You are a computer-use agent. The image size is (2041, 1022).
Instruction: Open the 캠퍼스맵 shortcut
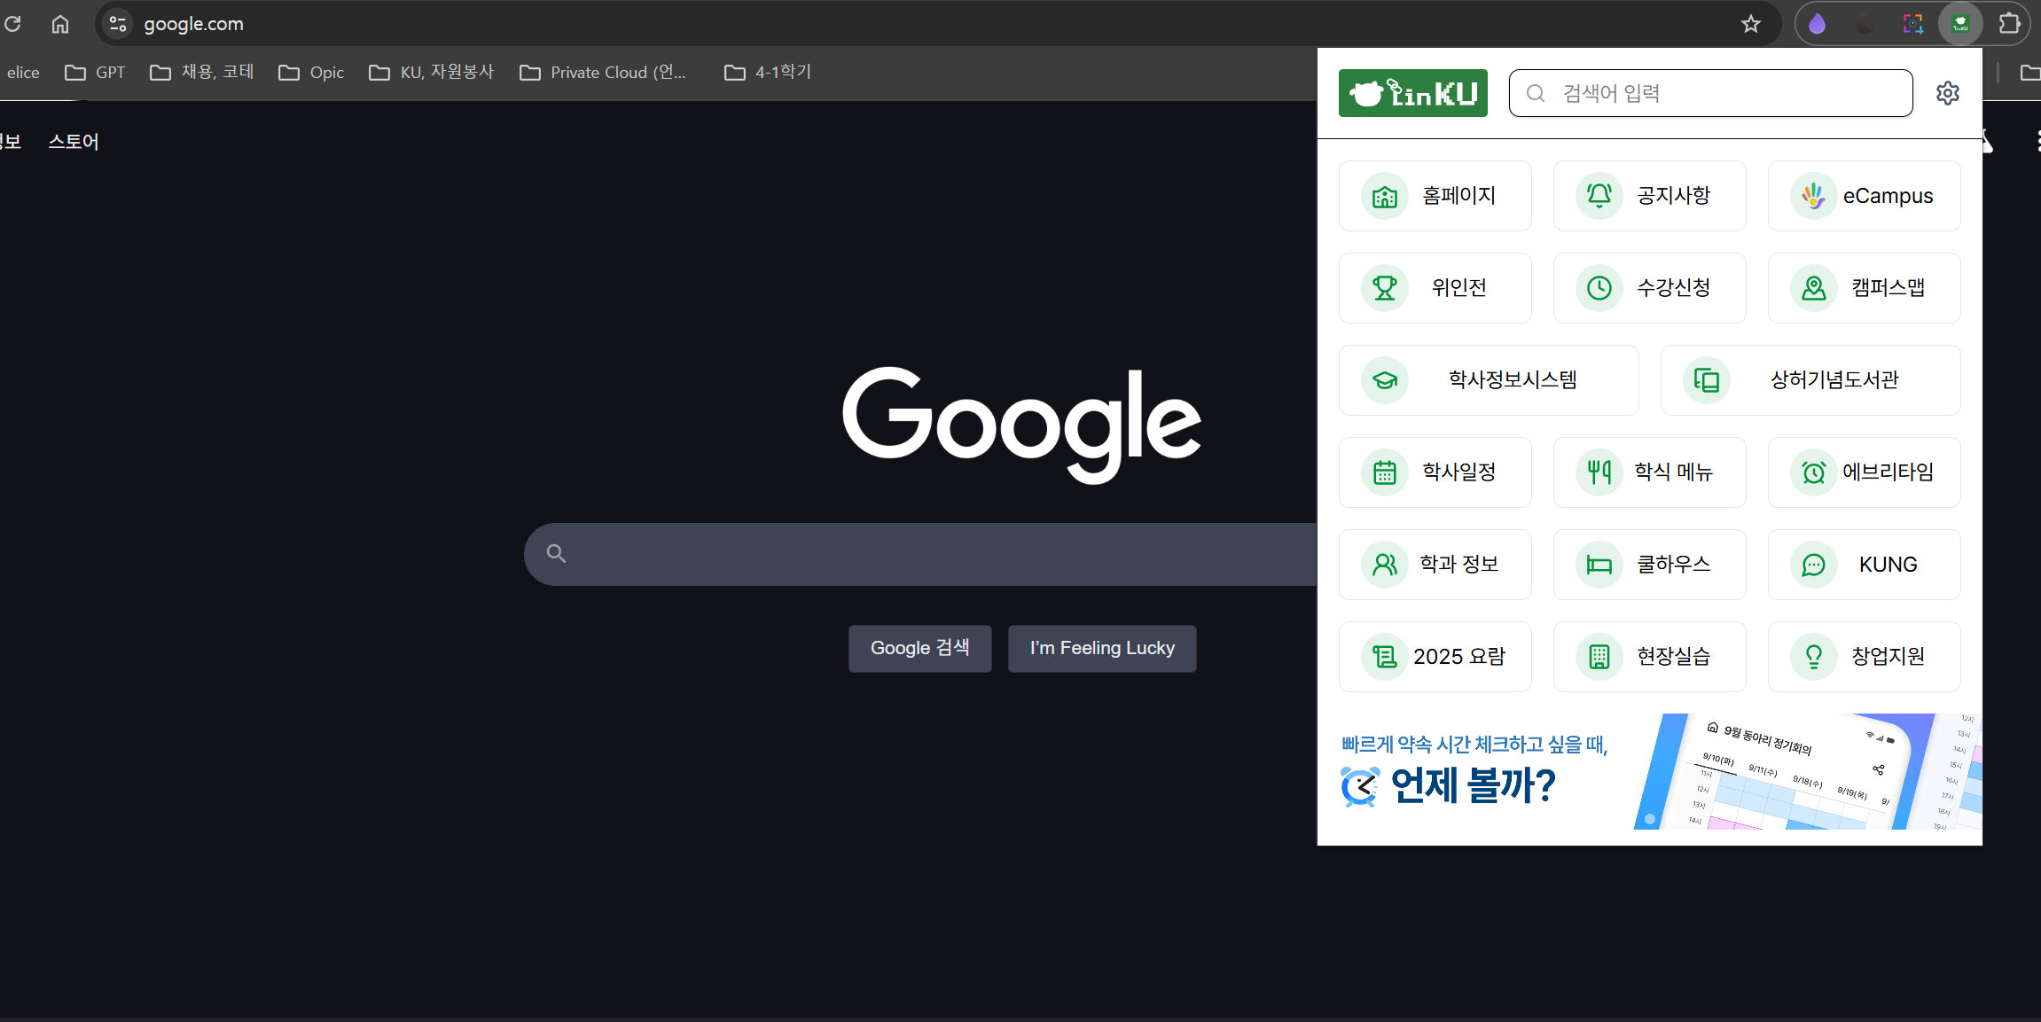[1864, 288]
